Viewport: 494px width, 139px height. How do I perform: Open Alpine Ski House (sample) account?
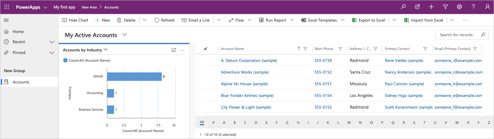point(244,84)
